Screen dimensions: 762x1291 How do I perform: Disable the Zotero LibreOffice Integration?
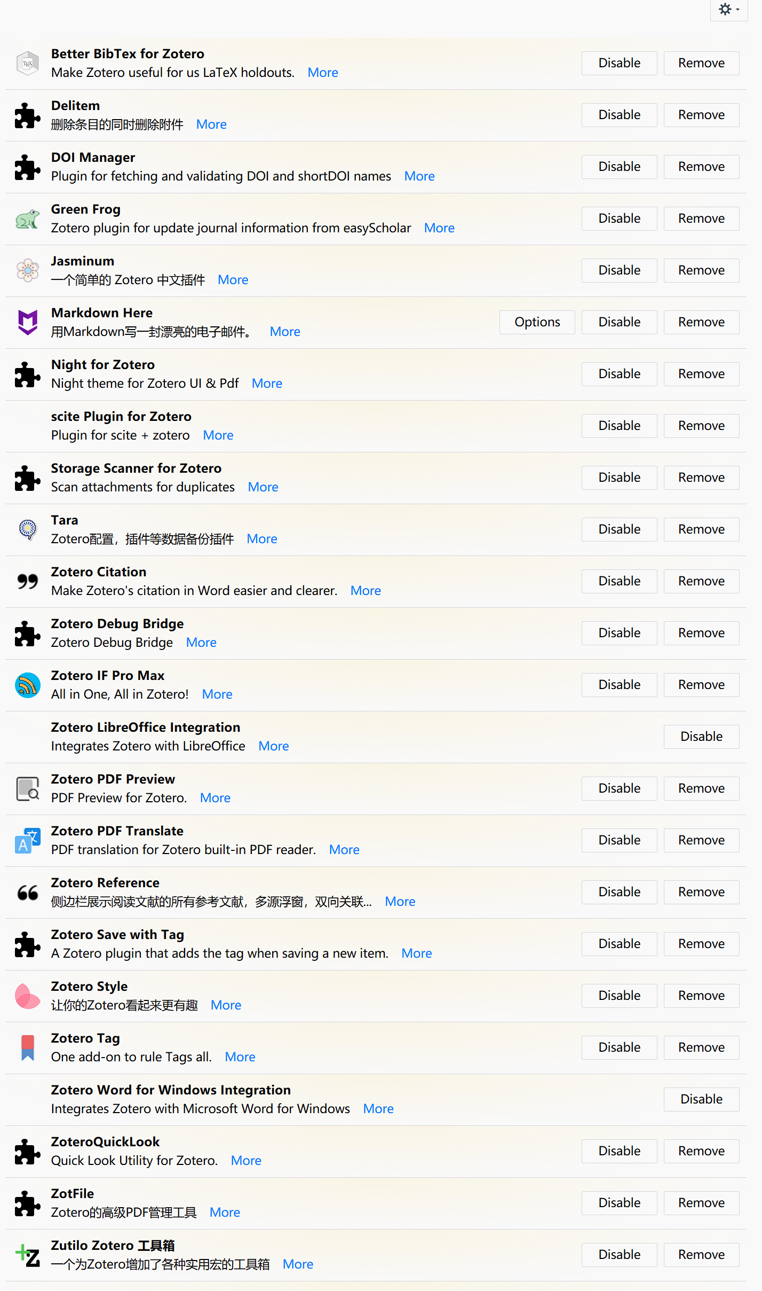point(701,736)
